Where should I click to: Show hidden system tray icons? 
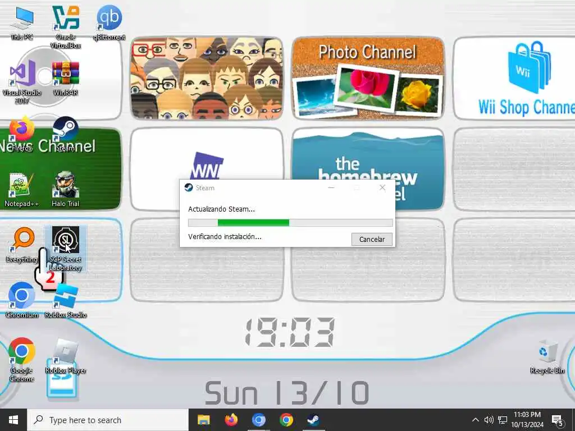click(475, 420)
